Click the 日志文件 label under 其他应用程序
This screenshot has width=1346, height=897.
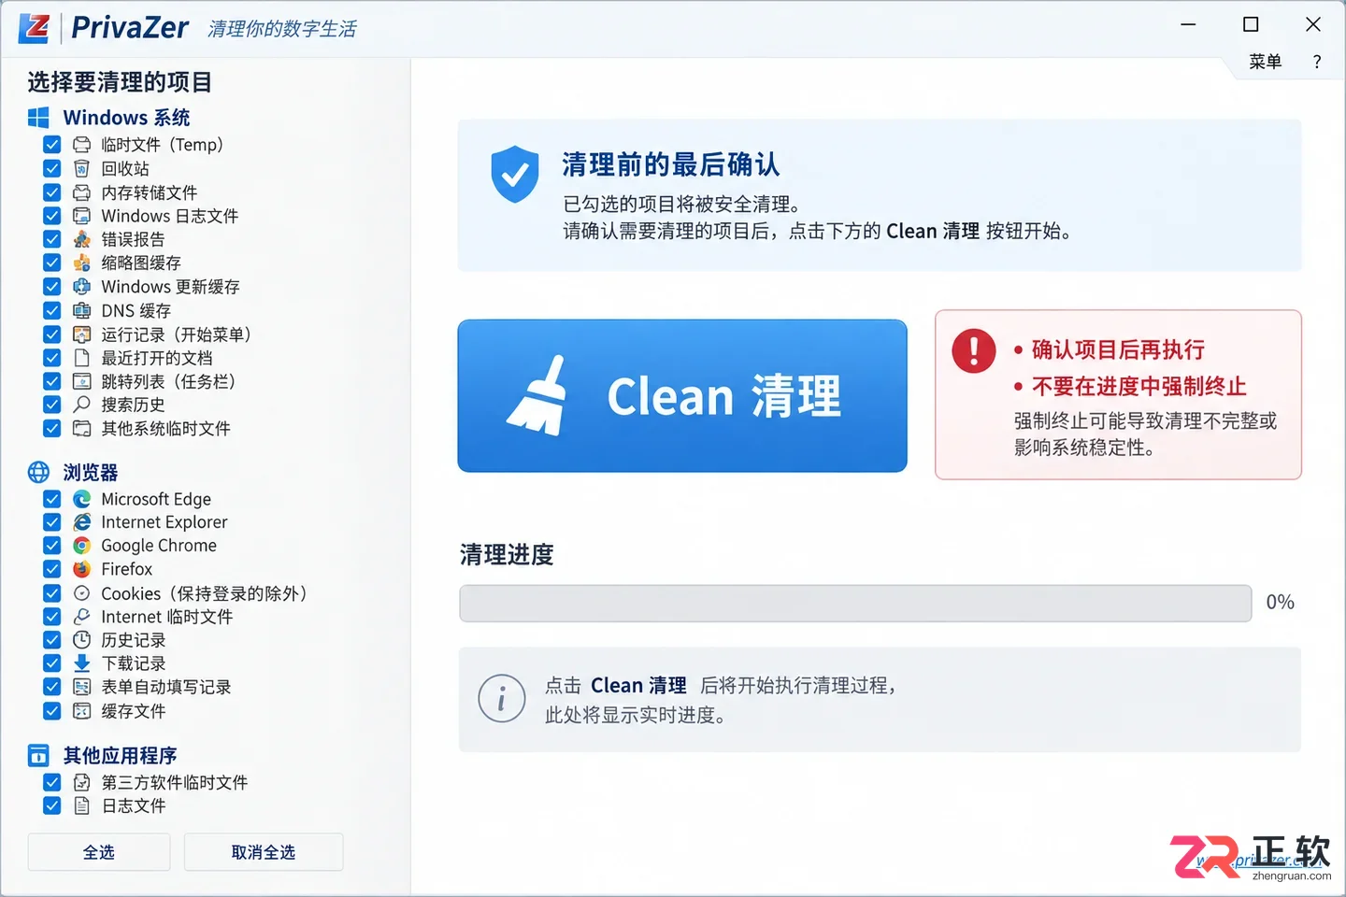[x=134, y=805]
